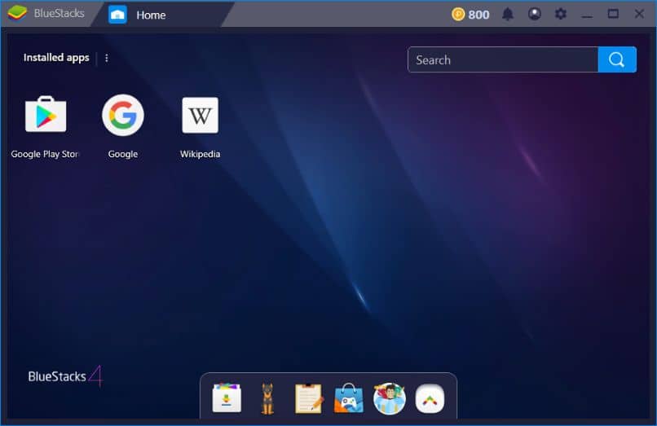Open settings gear menu
The image size is (657, 426).
tap(561, 14)
